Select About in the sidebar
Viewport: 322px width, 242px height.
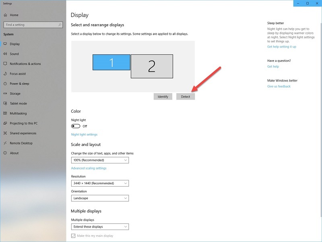pos(15,153)
